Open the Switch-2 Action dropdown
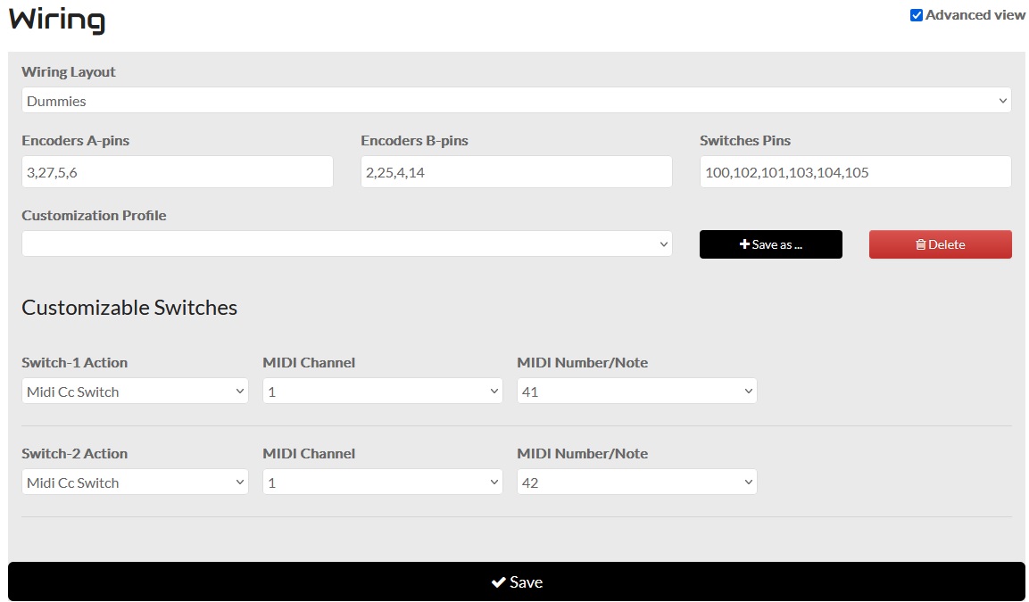This screenshot has width=1029, height=602. (x=135, y=482)
